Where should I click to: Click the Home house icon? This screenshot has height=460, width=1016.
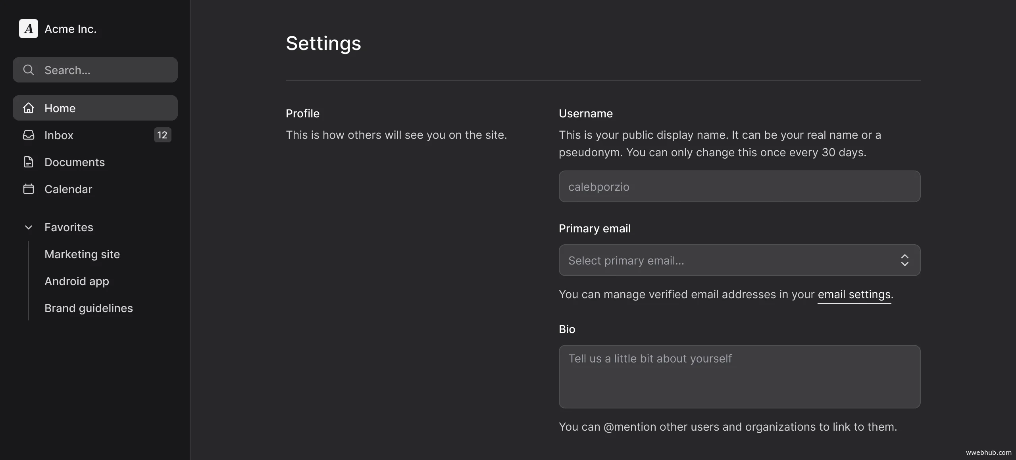tap(29, 108)
